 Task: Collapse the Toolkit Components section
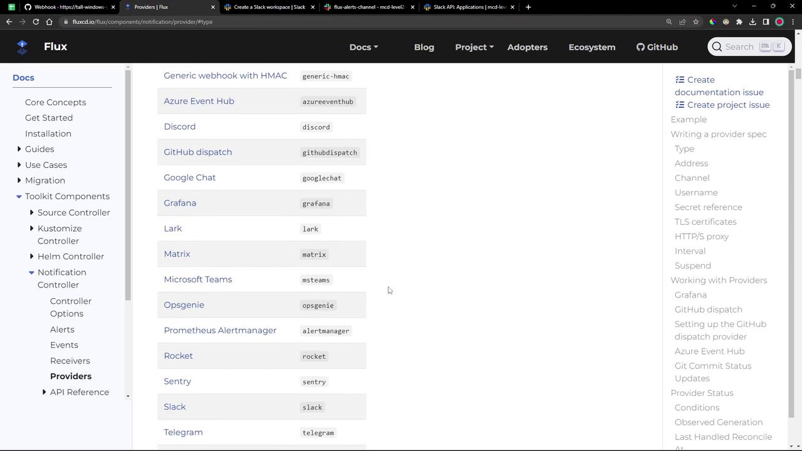pyautogui.click(x=19, y=197)
